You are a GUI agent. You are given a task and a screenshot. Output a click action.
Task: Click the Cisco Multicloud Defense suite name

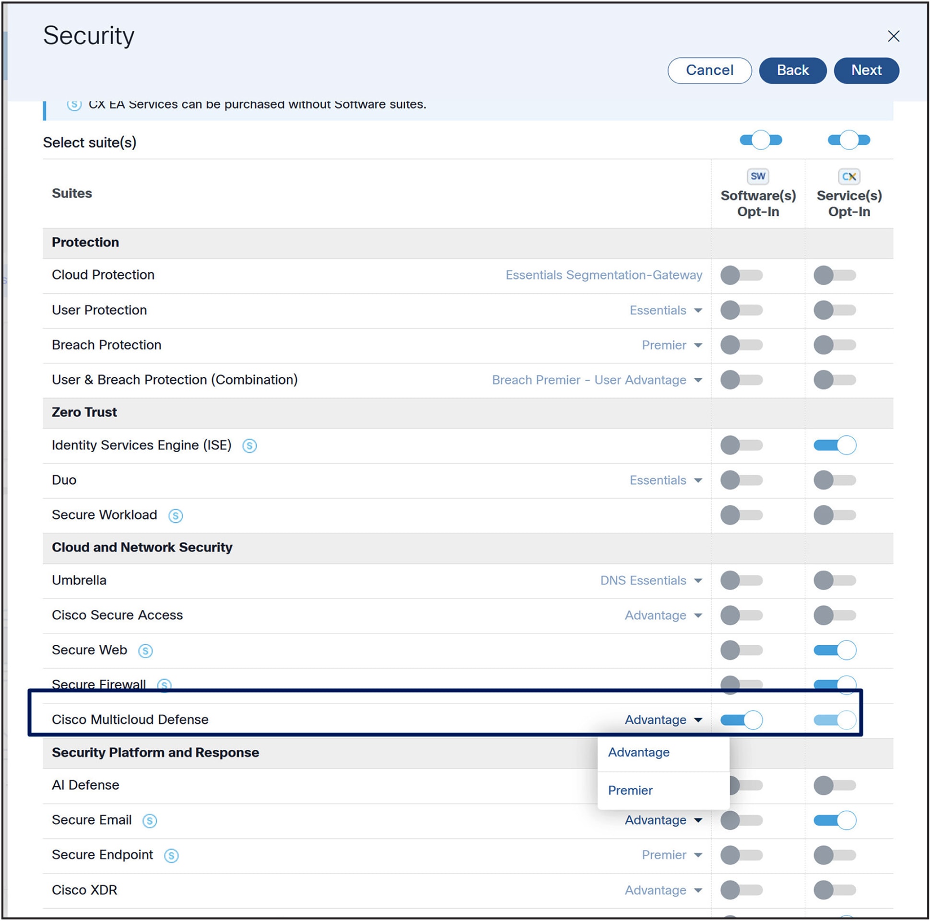pos(130,720)
